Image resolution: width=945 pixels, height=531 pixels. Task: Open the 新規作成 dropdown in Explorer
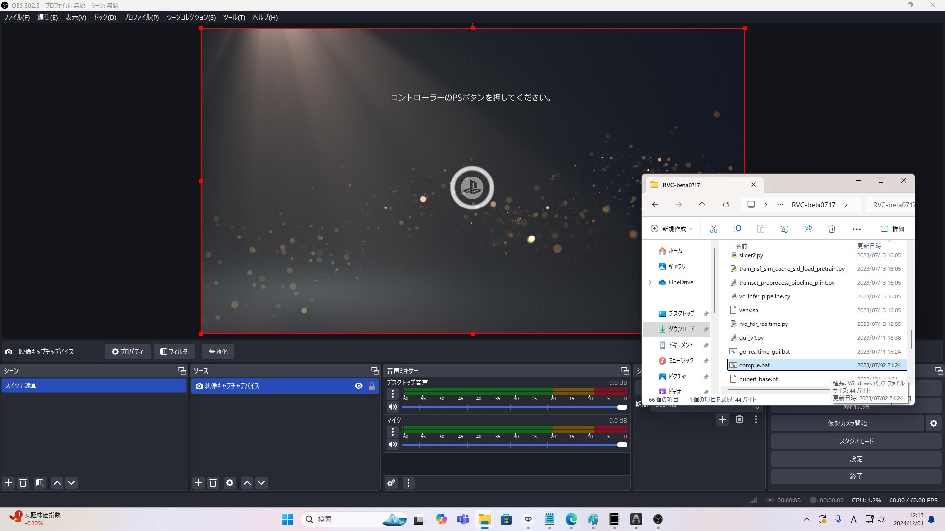click(x=672, y=229)
